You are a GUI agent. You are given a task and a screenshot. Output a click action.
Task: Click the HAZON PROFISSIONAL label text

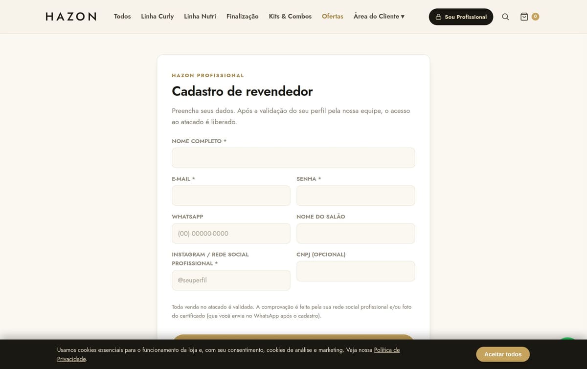pyautogui.click(x=208, y=75)
